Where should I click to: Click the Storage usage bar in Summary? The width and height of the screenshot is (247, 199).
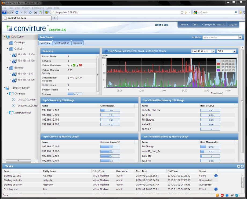click(x=75, y=94)
